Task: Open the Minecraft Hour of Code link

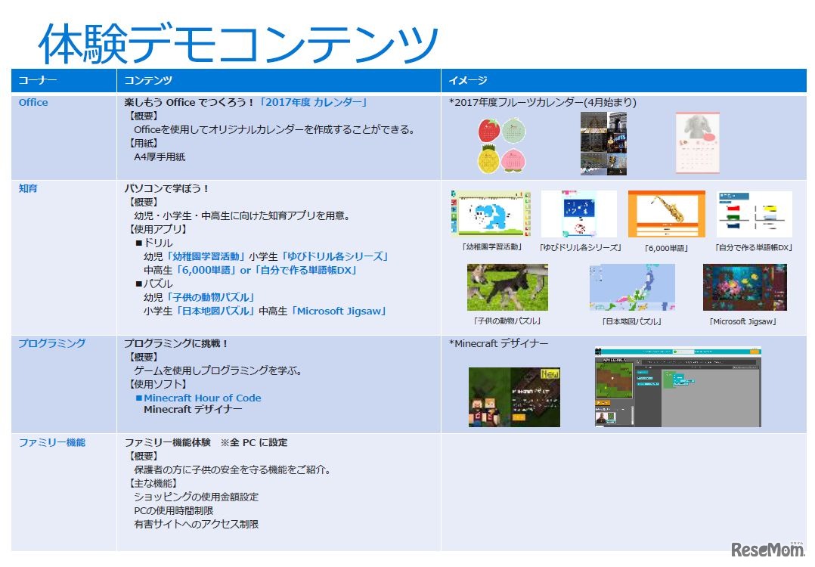Action: tap(203, 398)
